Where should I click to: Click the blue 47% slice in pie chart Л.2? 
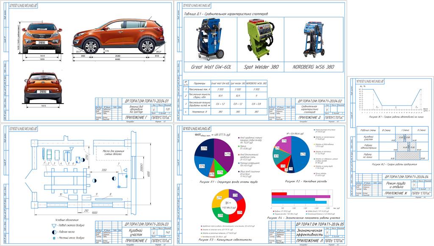301,154
